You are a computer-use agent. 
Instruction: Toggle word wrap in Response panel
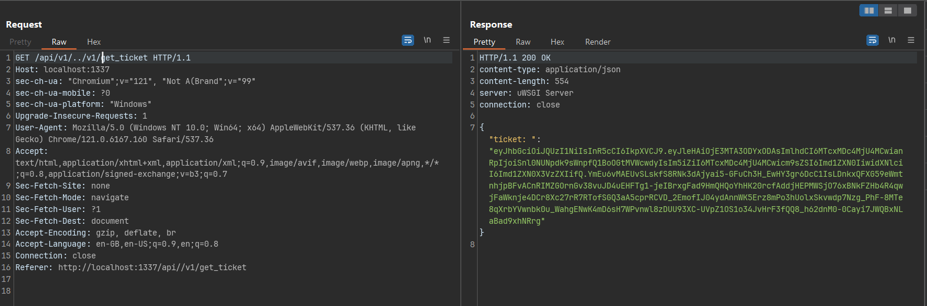[x=872, y=40]
